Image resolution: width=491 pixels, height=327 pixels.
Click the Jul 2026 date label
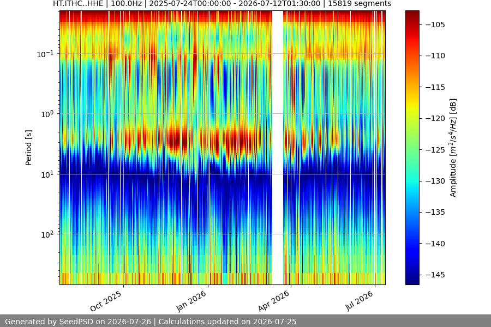click(360, 301)
